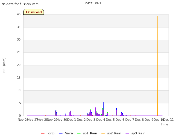Toggle the sp2_Rain series in legend
This screenshot has width=186, height=139.
point(111,133)
